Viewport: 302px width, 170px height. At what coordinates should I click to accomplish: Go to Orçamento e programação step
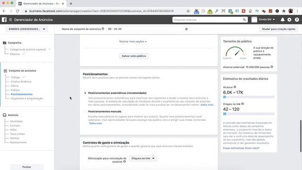[x=26, y=99]
